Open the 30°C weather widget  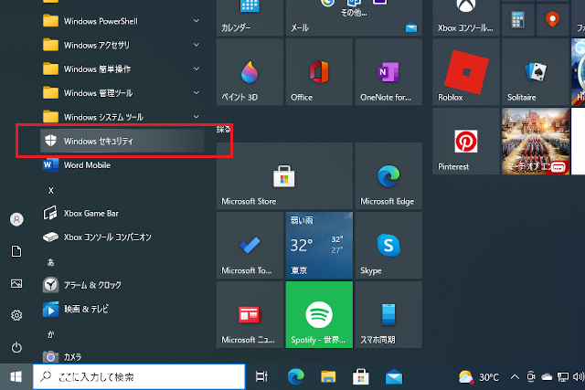click(x=479, y=377)
